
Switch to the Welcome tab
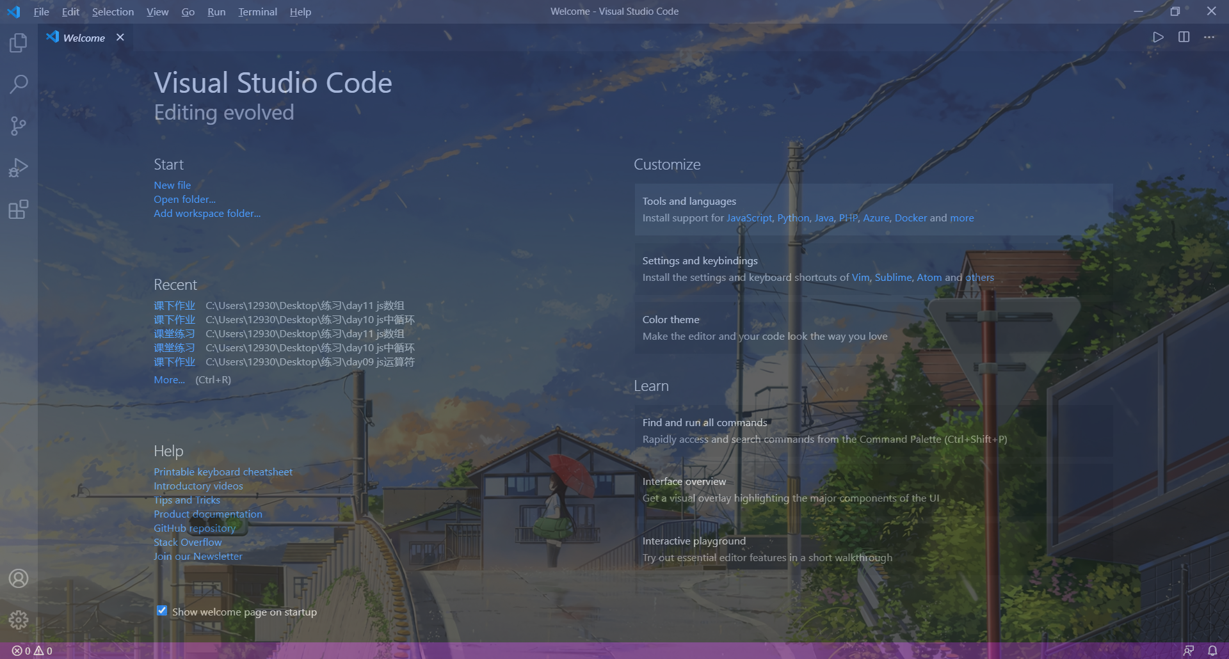[83, 38]
